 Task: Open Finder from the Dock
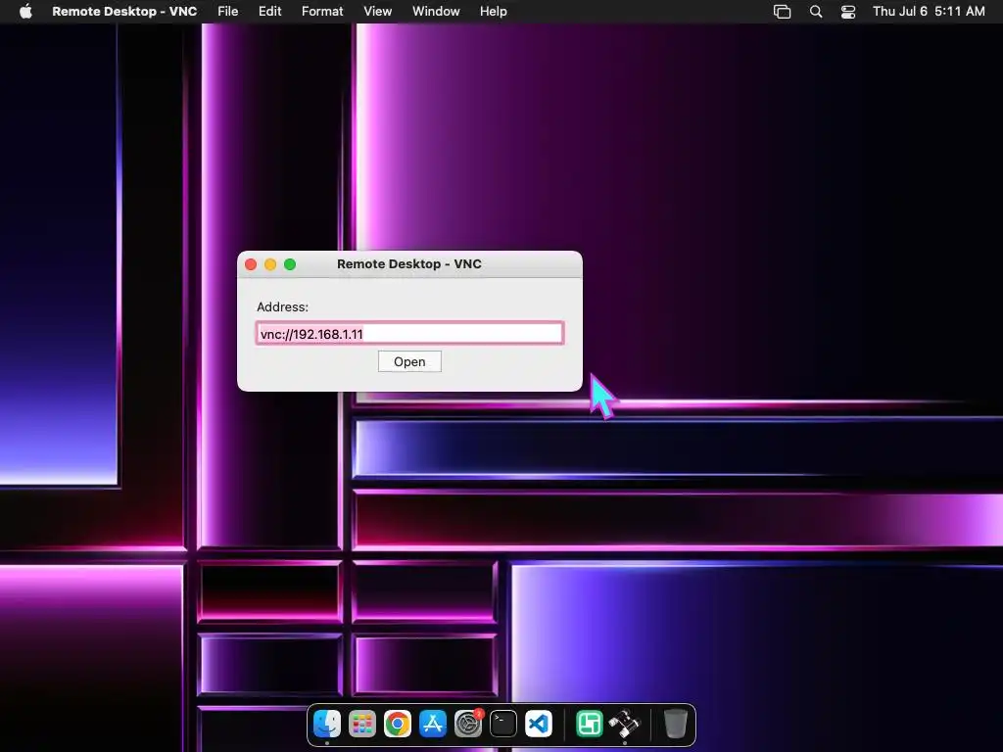327,724
